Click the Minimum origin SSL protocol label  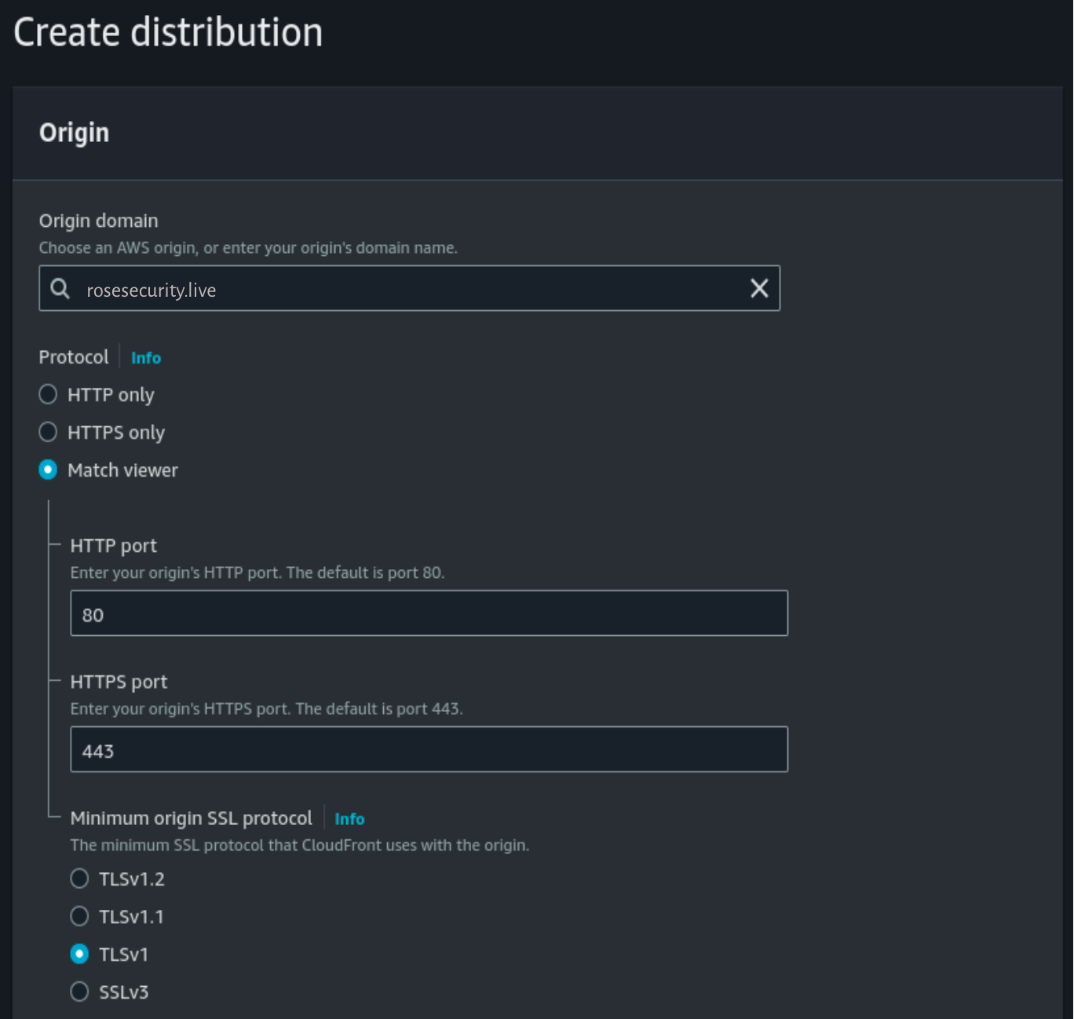(192, 819)
